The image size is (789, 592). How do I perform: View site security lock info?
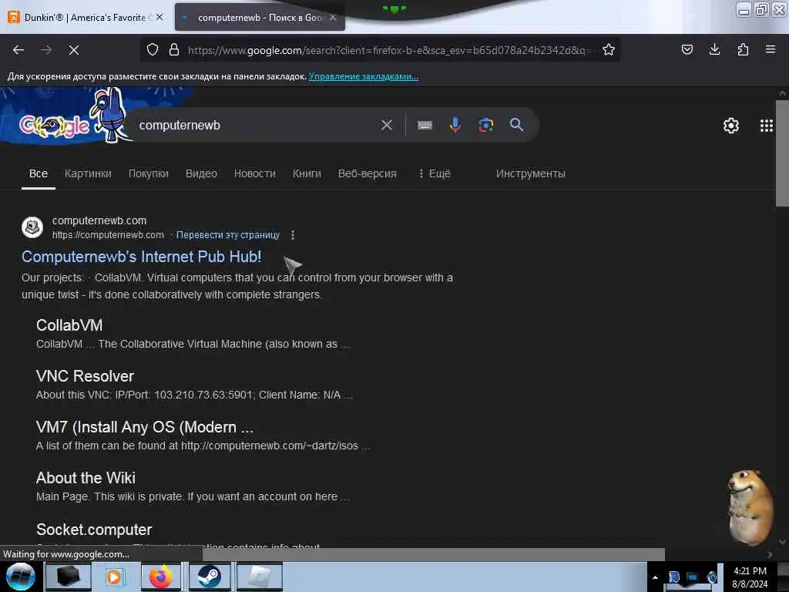[x=174, y=49]
